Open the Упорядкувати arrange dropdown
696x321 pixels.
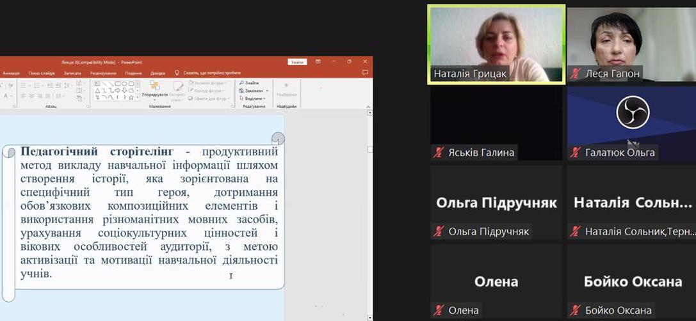click(x=154, y=100)
